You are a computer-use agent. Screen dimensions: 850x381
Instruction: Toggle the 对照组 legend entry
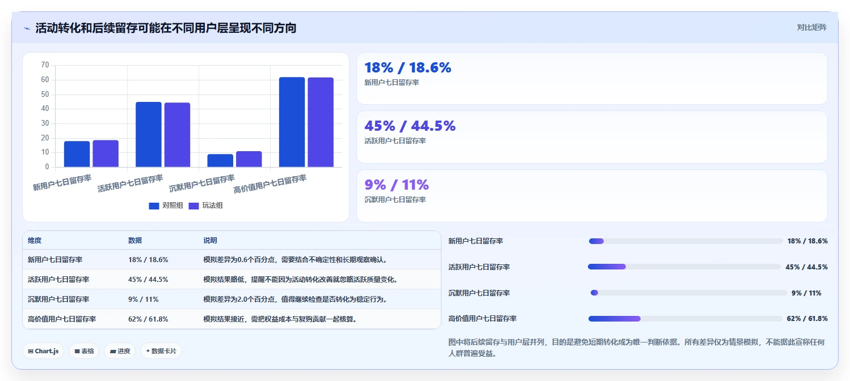[x=166, y=206]
